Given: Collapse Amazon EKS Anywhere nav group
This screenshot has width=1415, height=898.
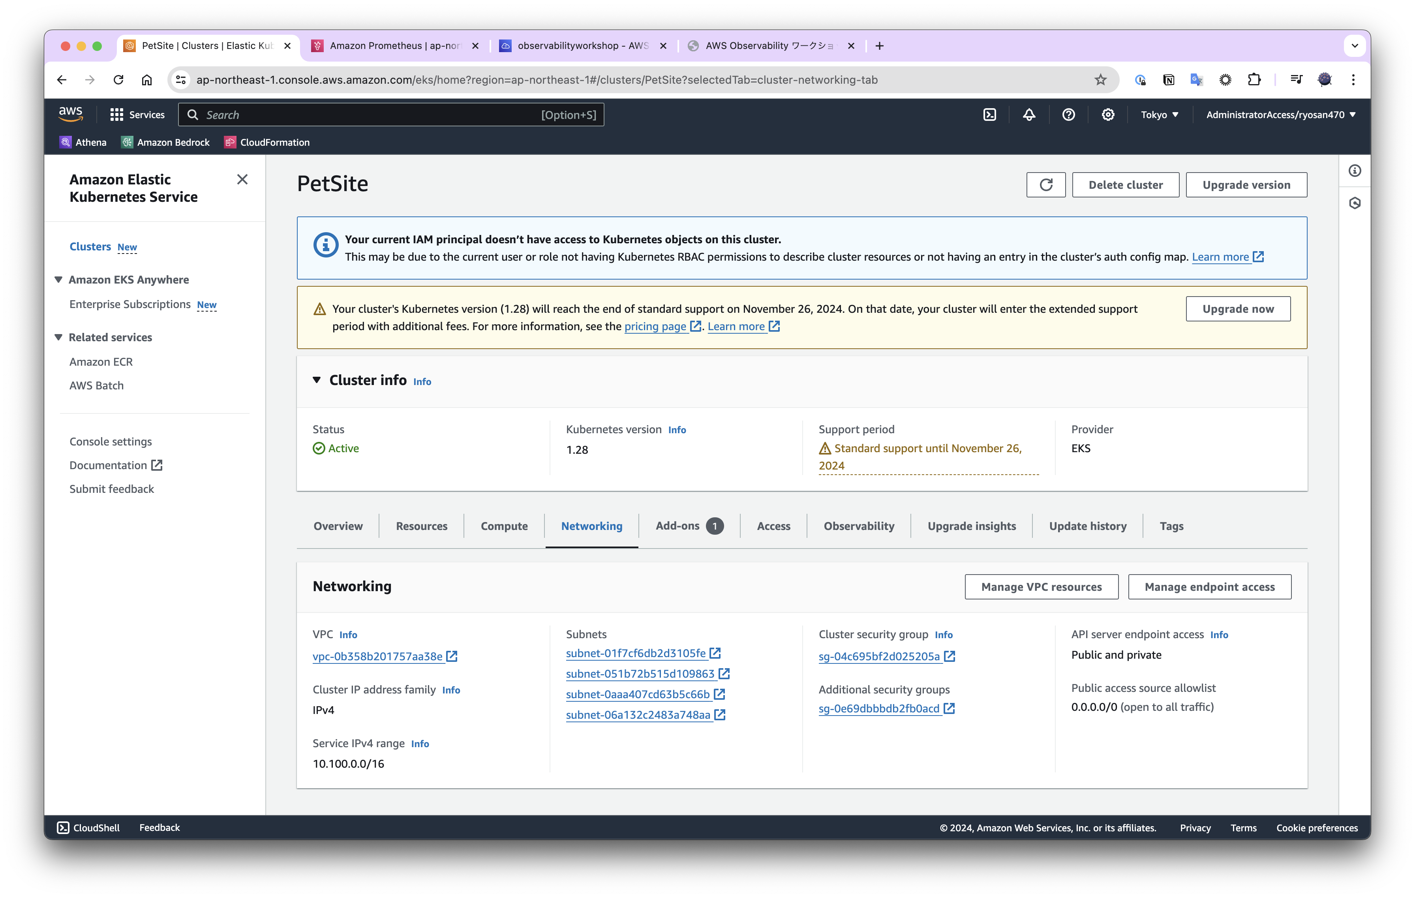Looking at the screenshot, I should tap(59, 280).
